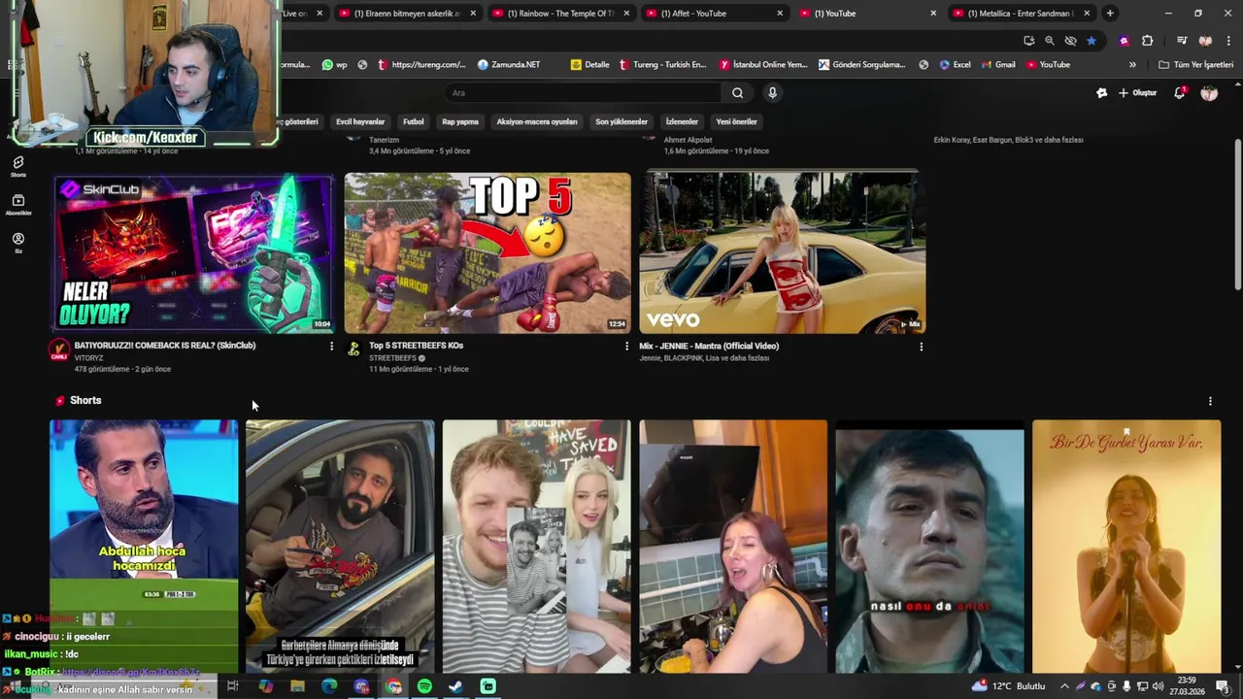The height and width of the screenshot is (699, 1243).
Task: Click into the YouTube search field
Action: click(583, 93)
